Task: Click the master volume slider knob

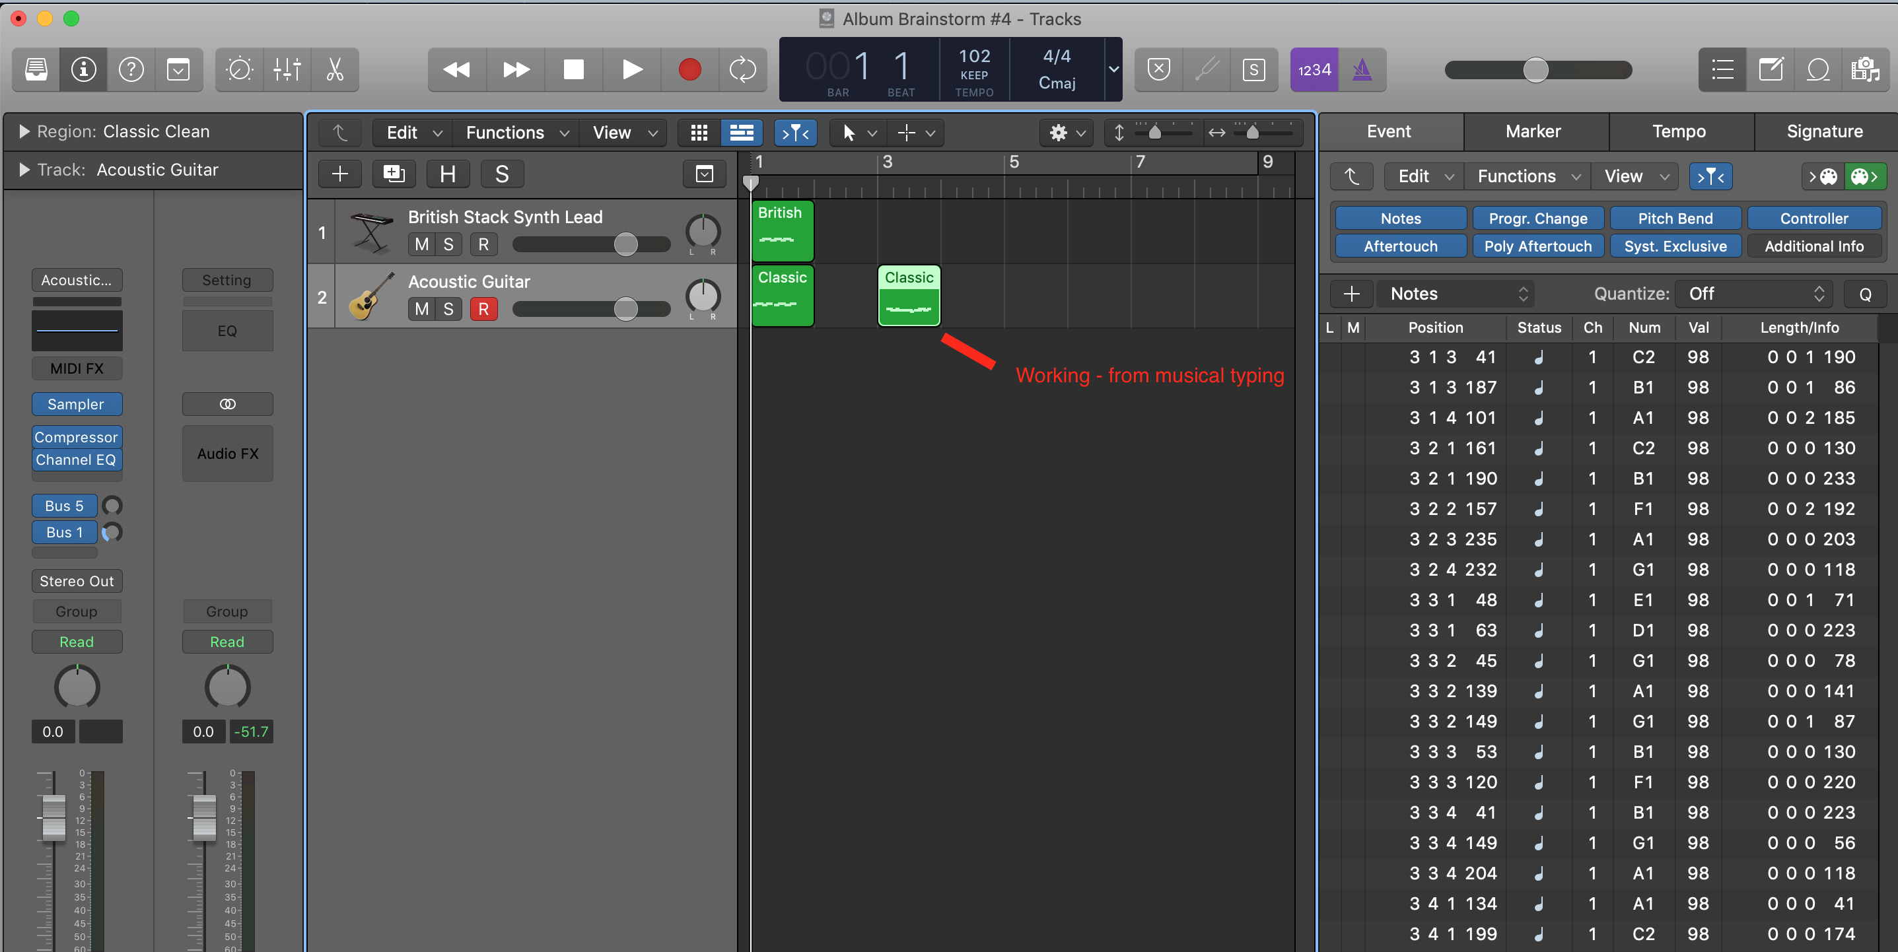Action: pos(1535,70)
